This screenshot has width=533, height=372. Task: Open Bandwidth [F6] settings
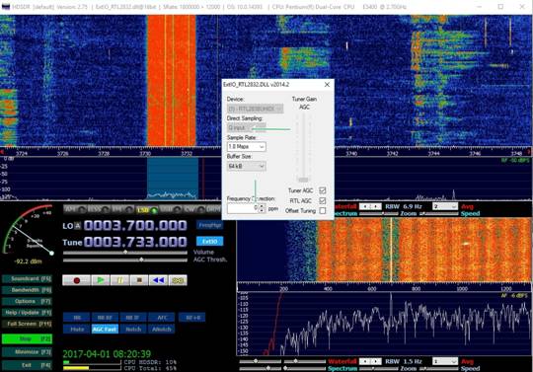[28, 290]
